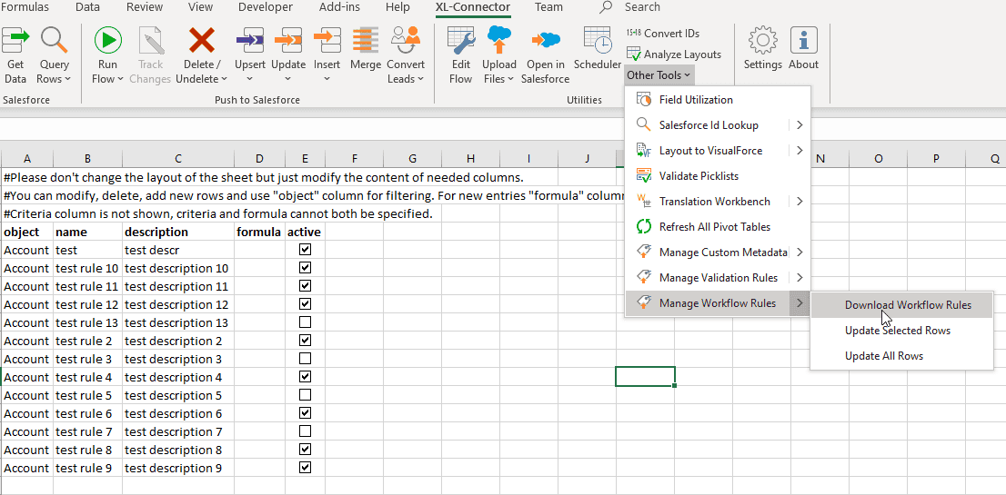Untick active checkbox for test rule 12
1006x495 pixels.
click(306, 303)
